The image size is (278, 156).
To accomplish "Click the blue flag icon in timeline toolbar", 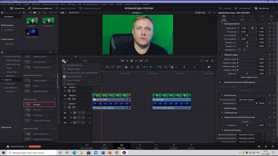I will [144, 67].
